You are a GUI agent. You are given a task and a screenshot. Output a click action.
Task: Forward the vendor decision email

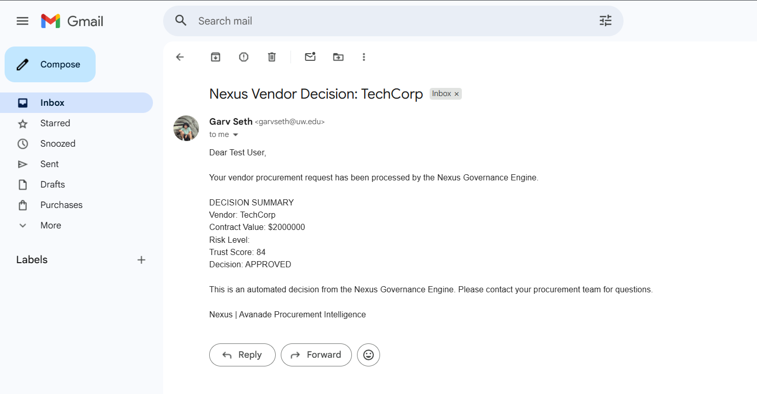(316, 355)
